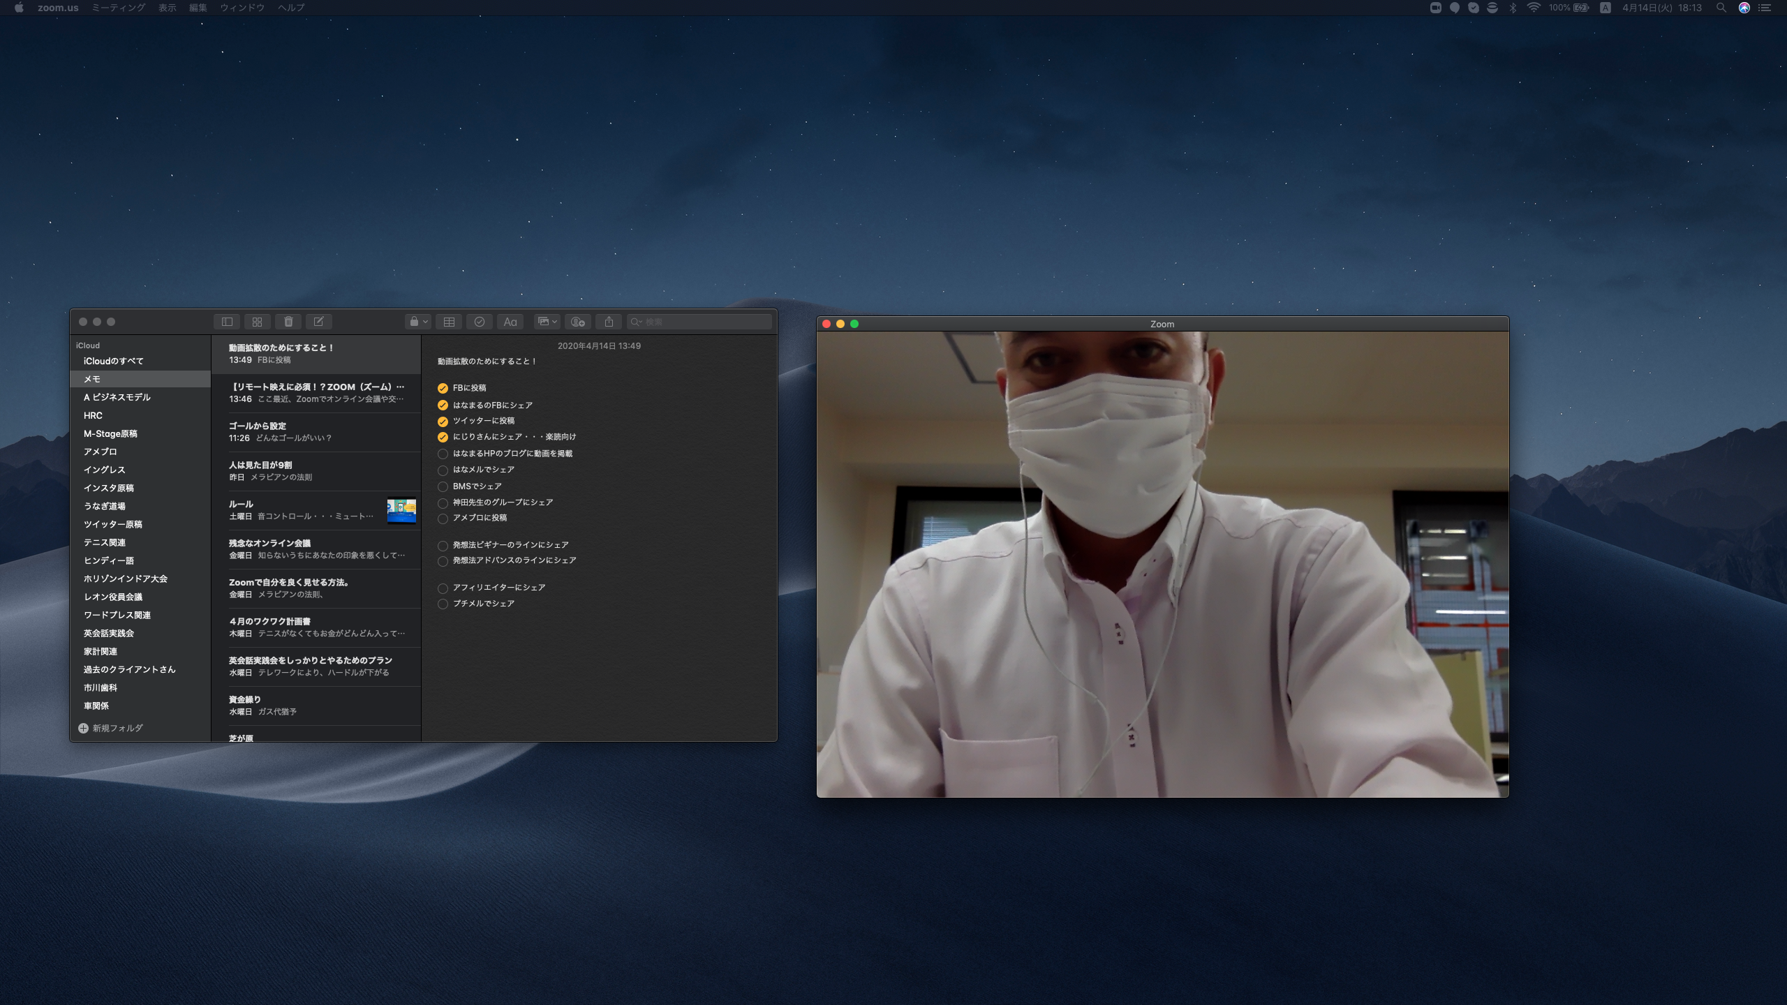1787x1005 pixels.
Task: Open the ゴールから設定 note
Action: [316, 432]
